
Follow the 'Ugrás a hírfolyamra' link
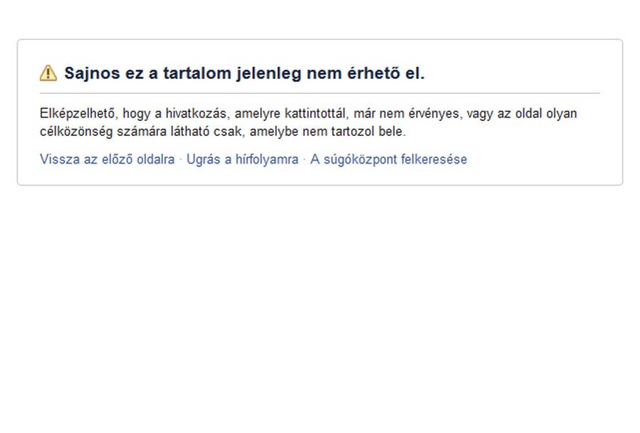pos(242,159)
